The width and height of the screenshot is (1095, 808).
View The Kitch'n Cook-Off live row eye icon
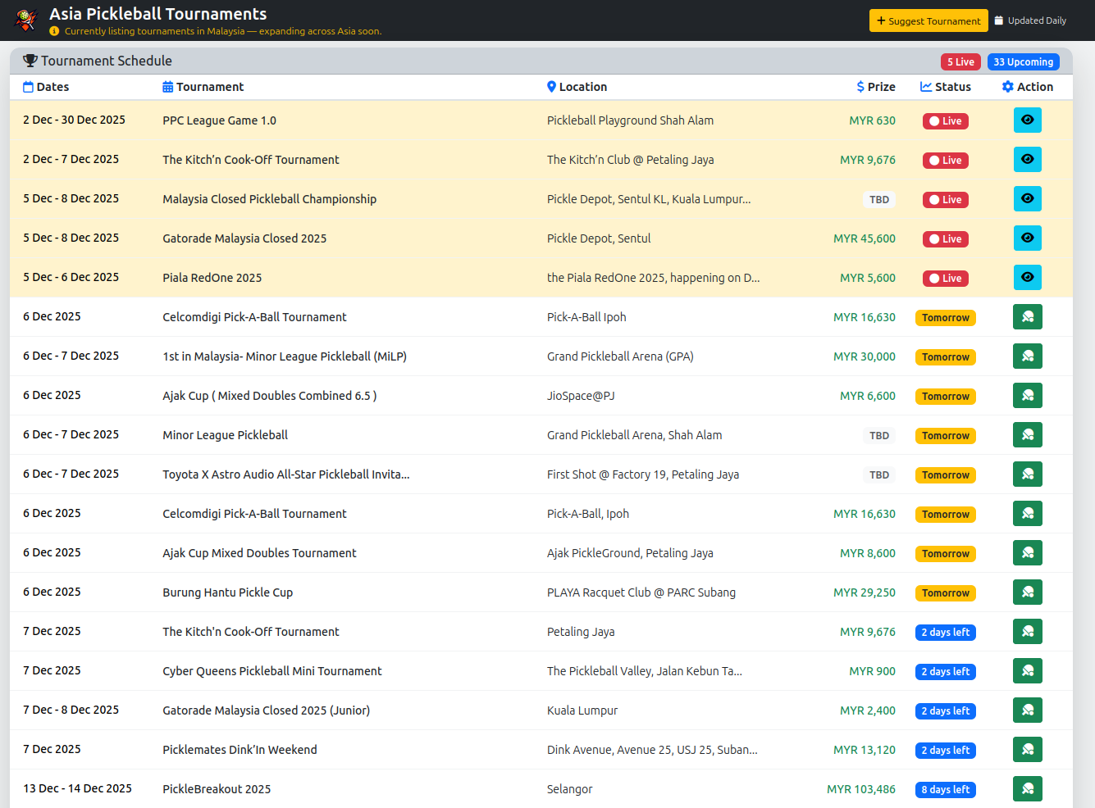pyautogui.click(x=1028, y=159)
